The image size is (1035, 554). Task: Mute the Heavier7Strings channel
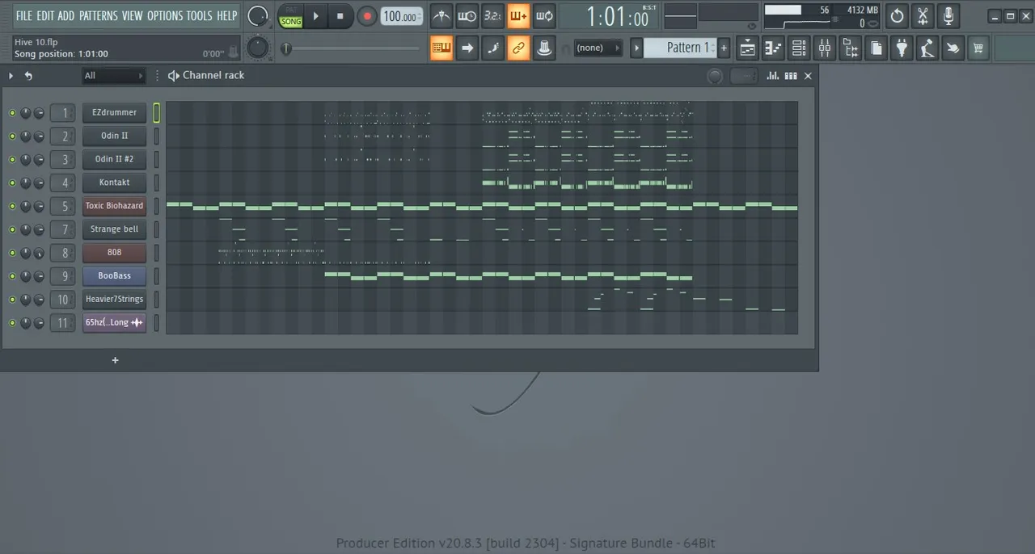[12, 300]
